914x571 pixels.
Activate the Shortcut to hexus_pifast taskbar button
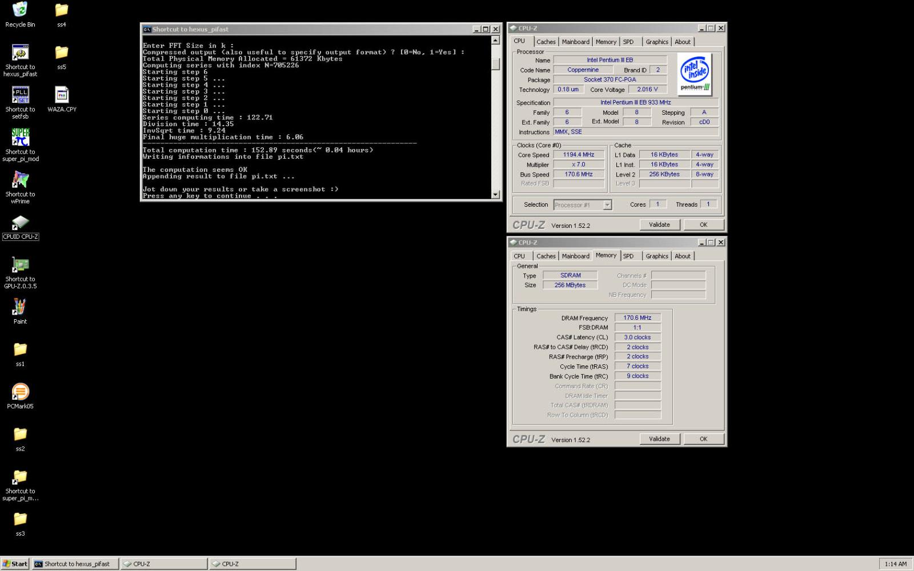click(x=75, y=564)
